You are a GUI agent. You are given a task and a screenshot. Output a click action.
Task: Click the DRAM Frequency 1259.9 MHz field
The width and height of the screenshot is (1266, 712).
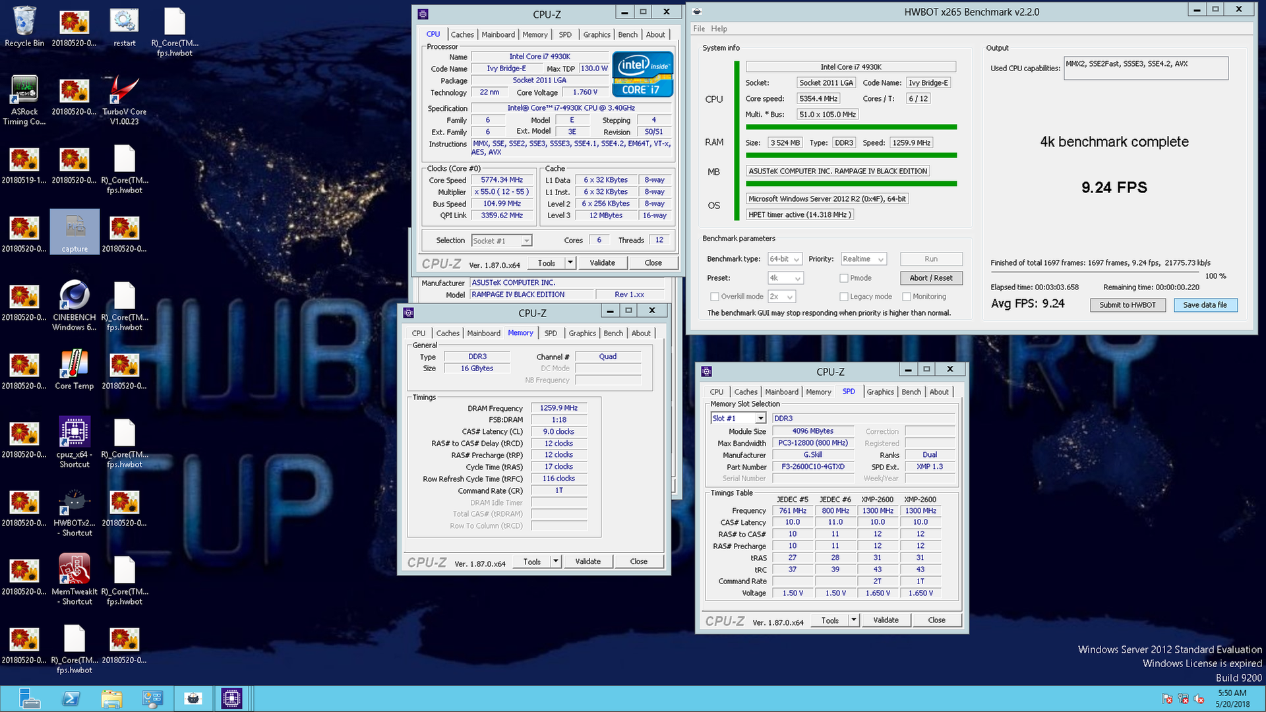tap(558, 407)
